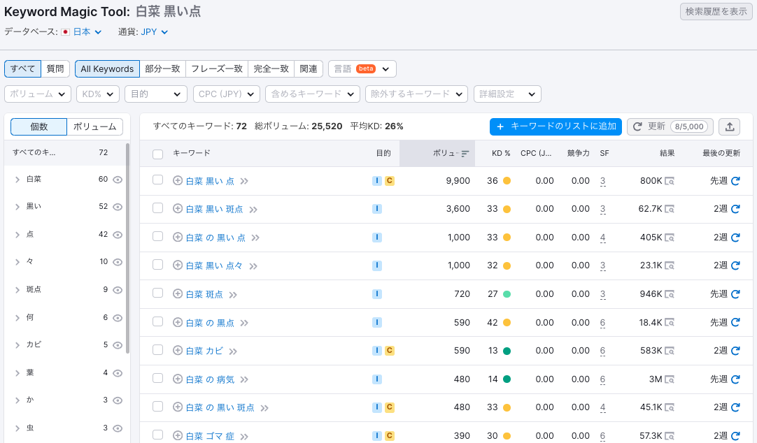Open the 言語 beta language dropdown

point(362,69)
